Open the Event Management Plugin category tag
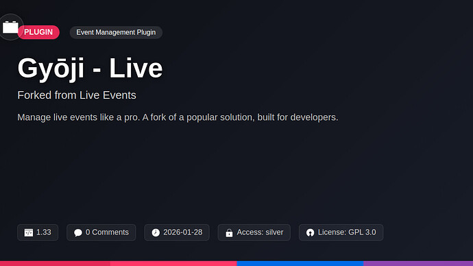473x266 pixels. tap(116, 32)
